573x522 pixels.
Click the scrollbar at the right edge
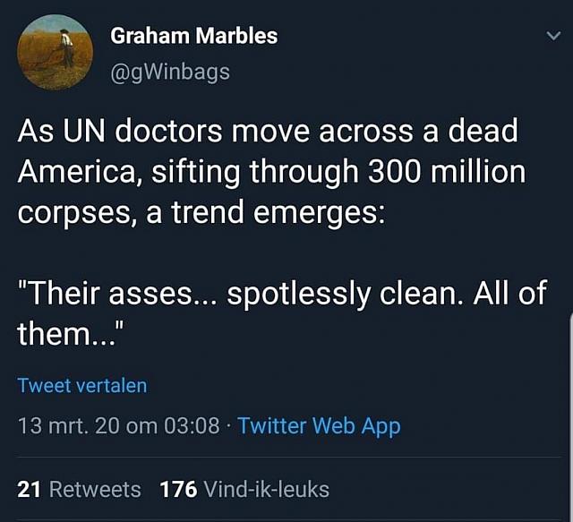(x=571, y=416)
